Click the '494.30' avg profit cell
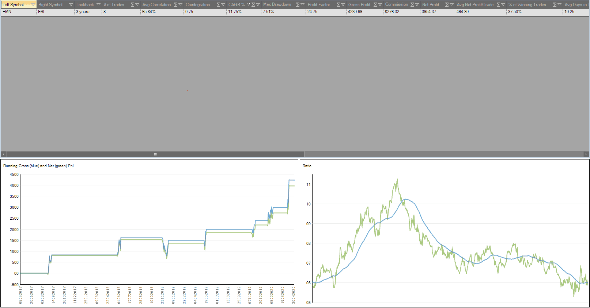The image size is (590, 308). coord(481,12)
